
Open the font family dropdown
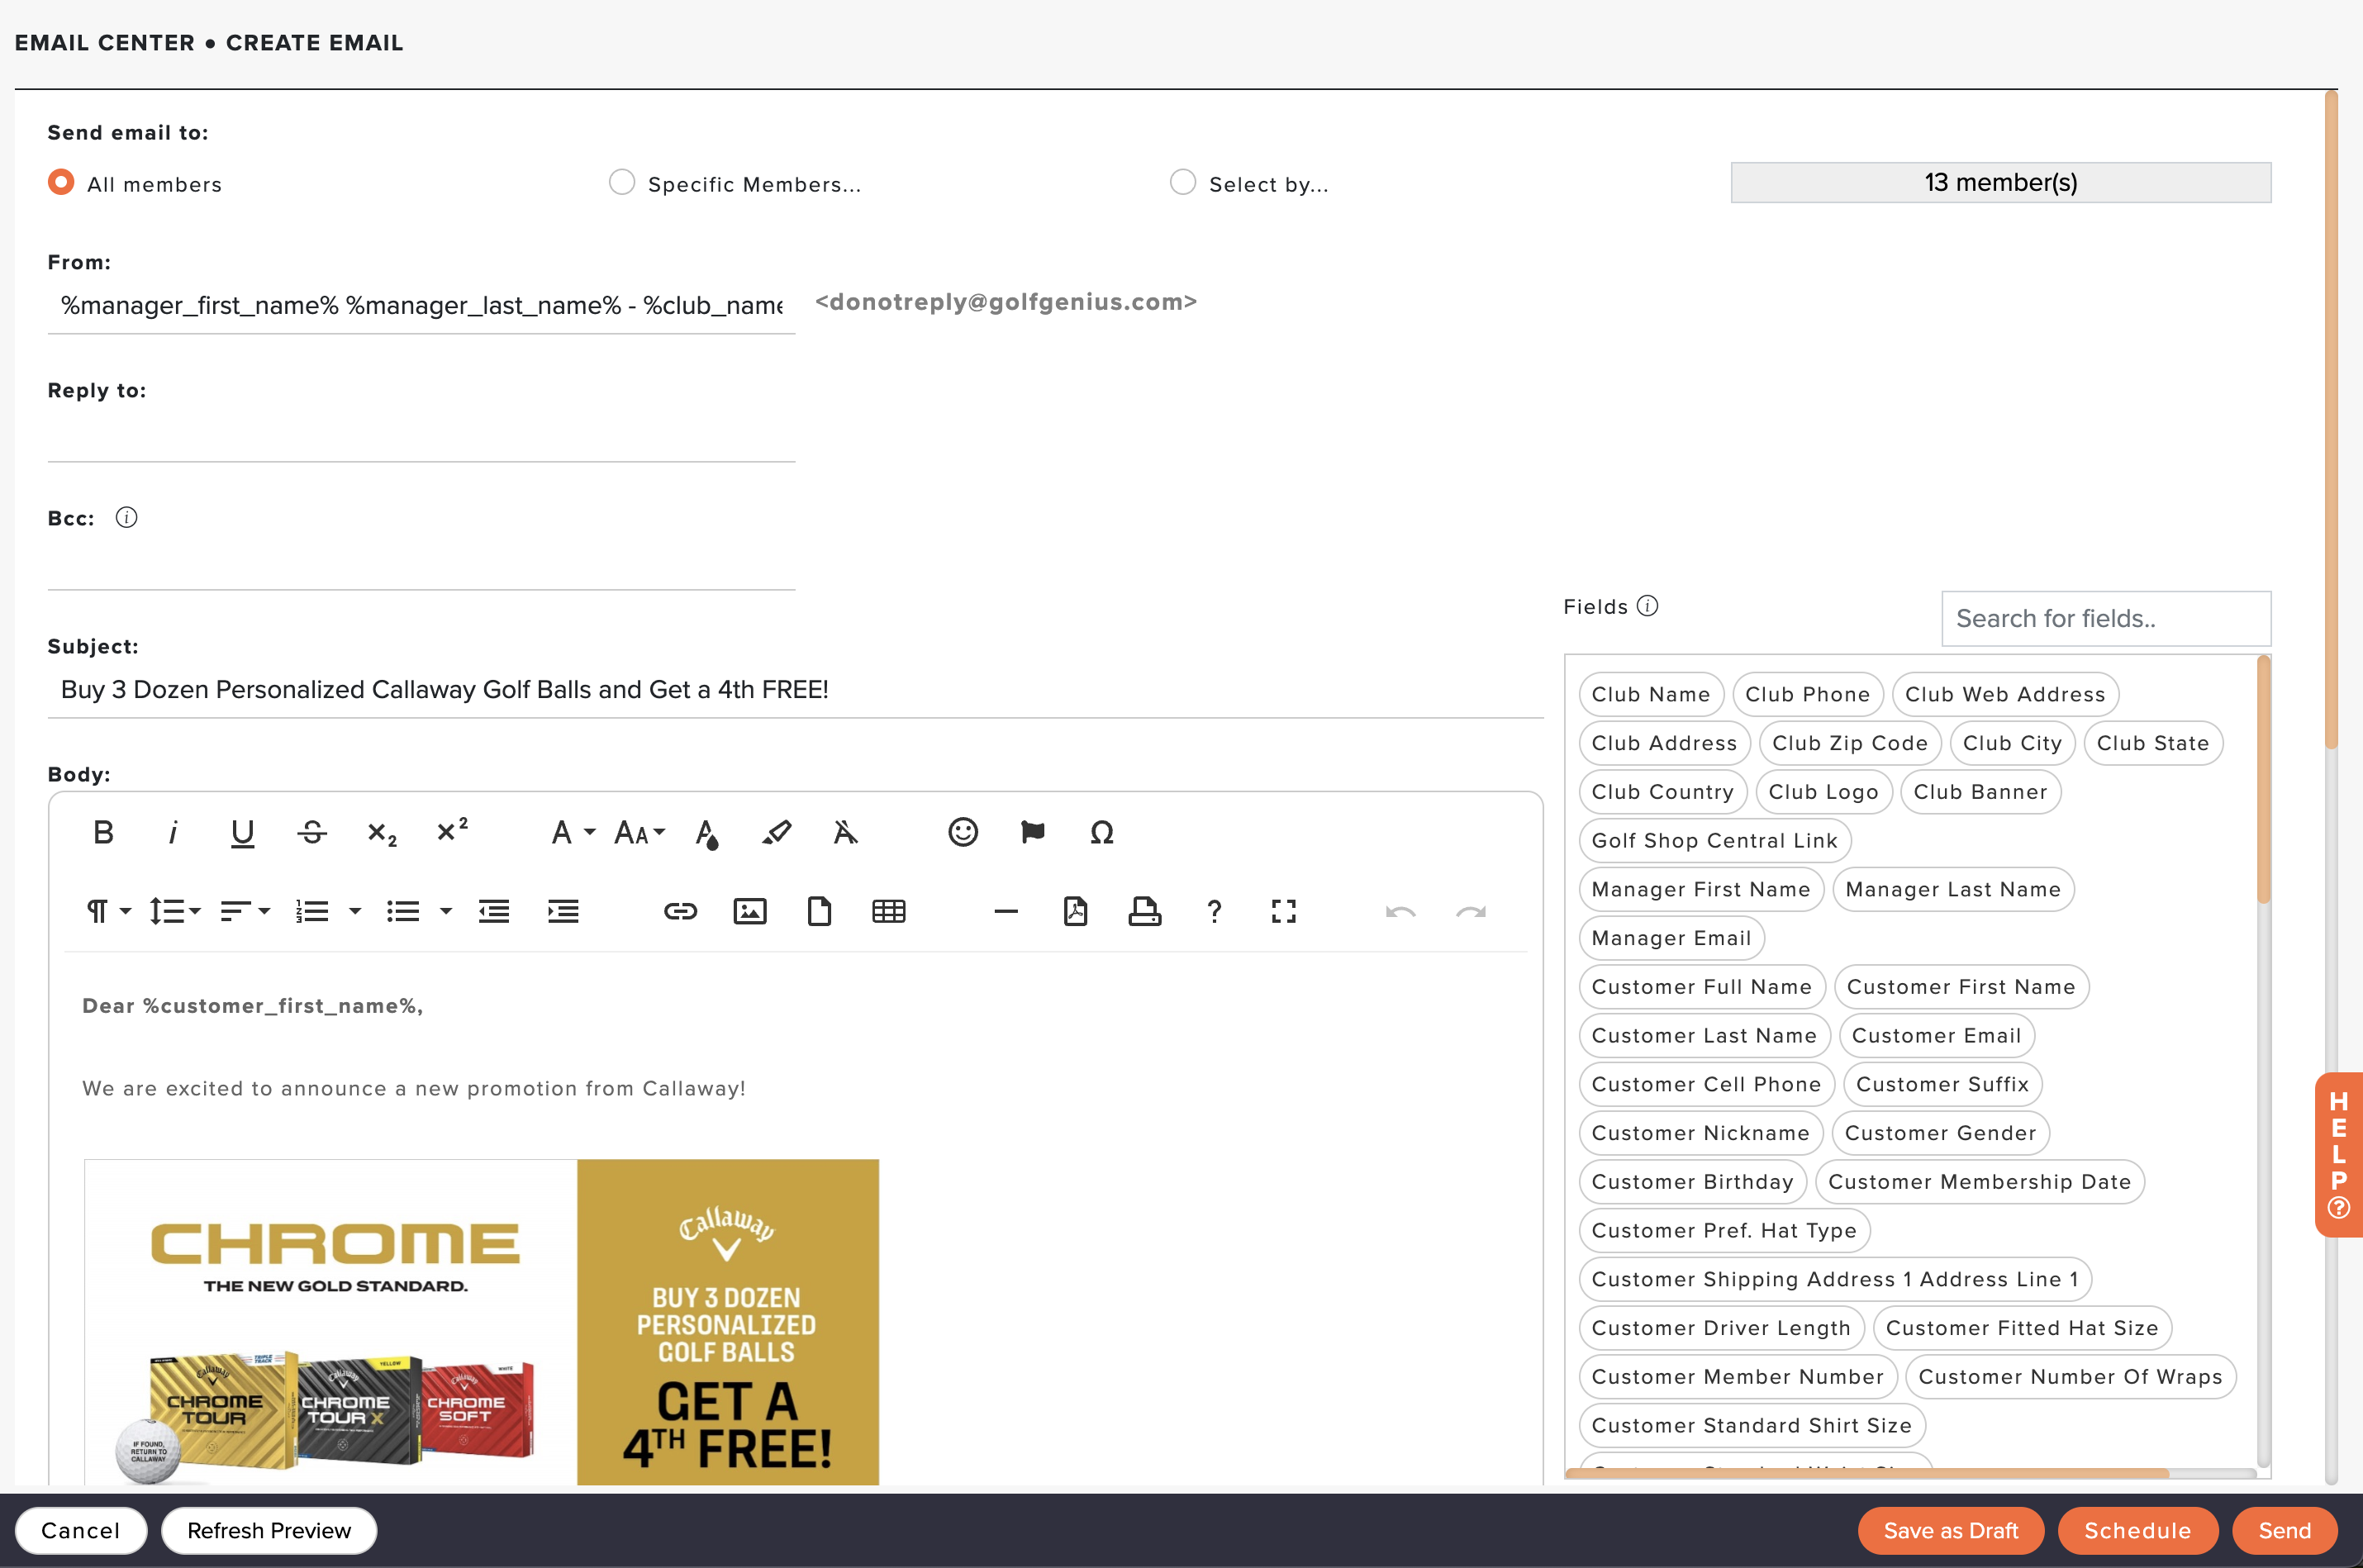pos(573,832)
